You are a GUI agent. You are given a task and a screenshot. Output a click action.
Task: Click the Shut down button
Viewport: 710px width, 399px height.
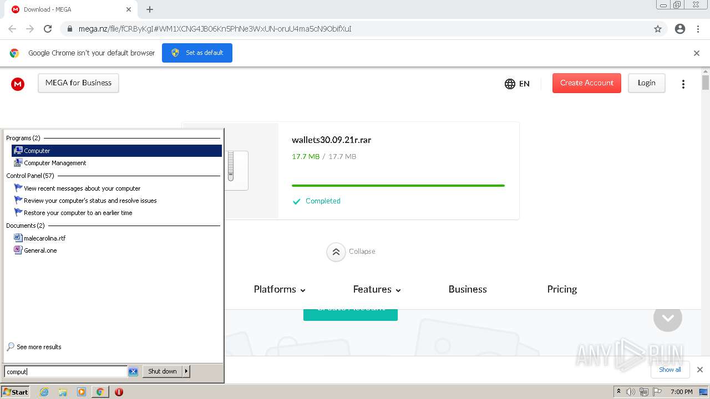(163, 371)
